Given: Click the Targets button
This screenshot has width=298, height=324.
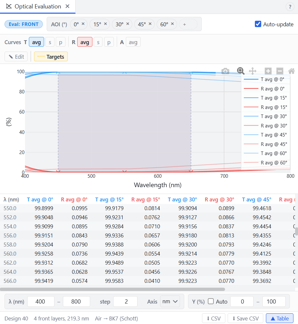Looking at the screenshot, I should pyautogui.click(x=51, y=57).
